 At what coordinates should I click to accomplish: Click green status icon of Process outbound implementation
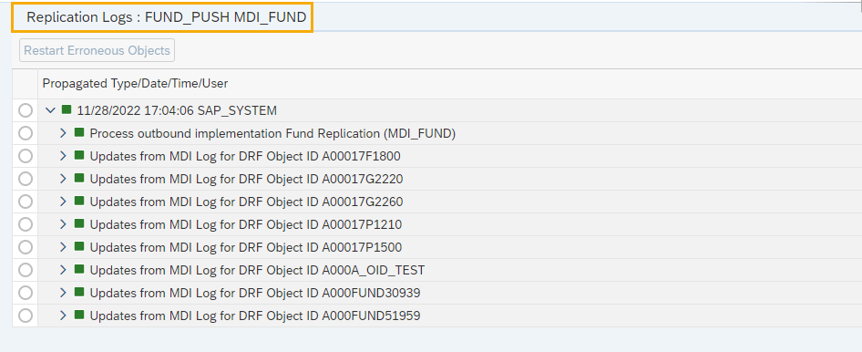(79, 132)
